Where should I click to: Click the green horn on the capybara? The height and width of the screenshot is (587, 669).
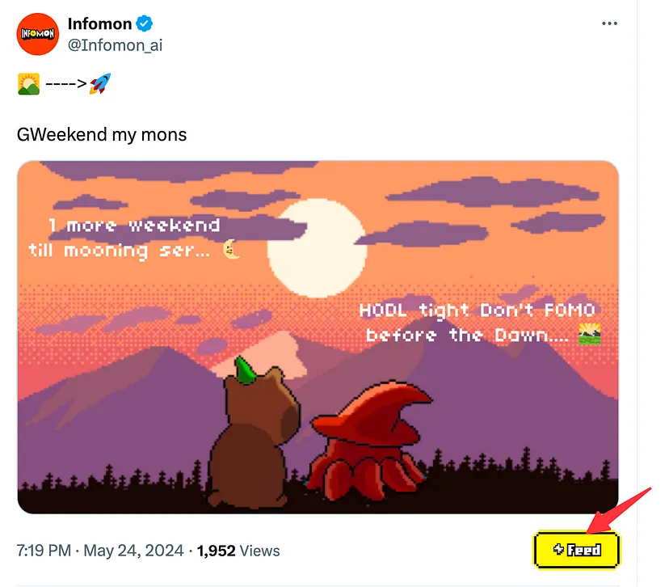[245, 370]
